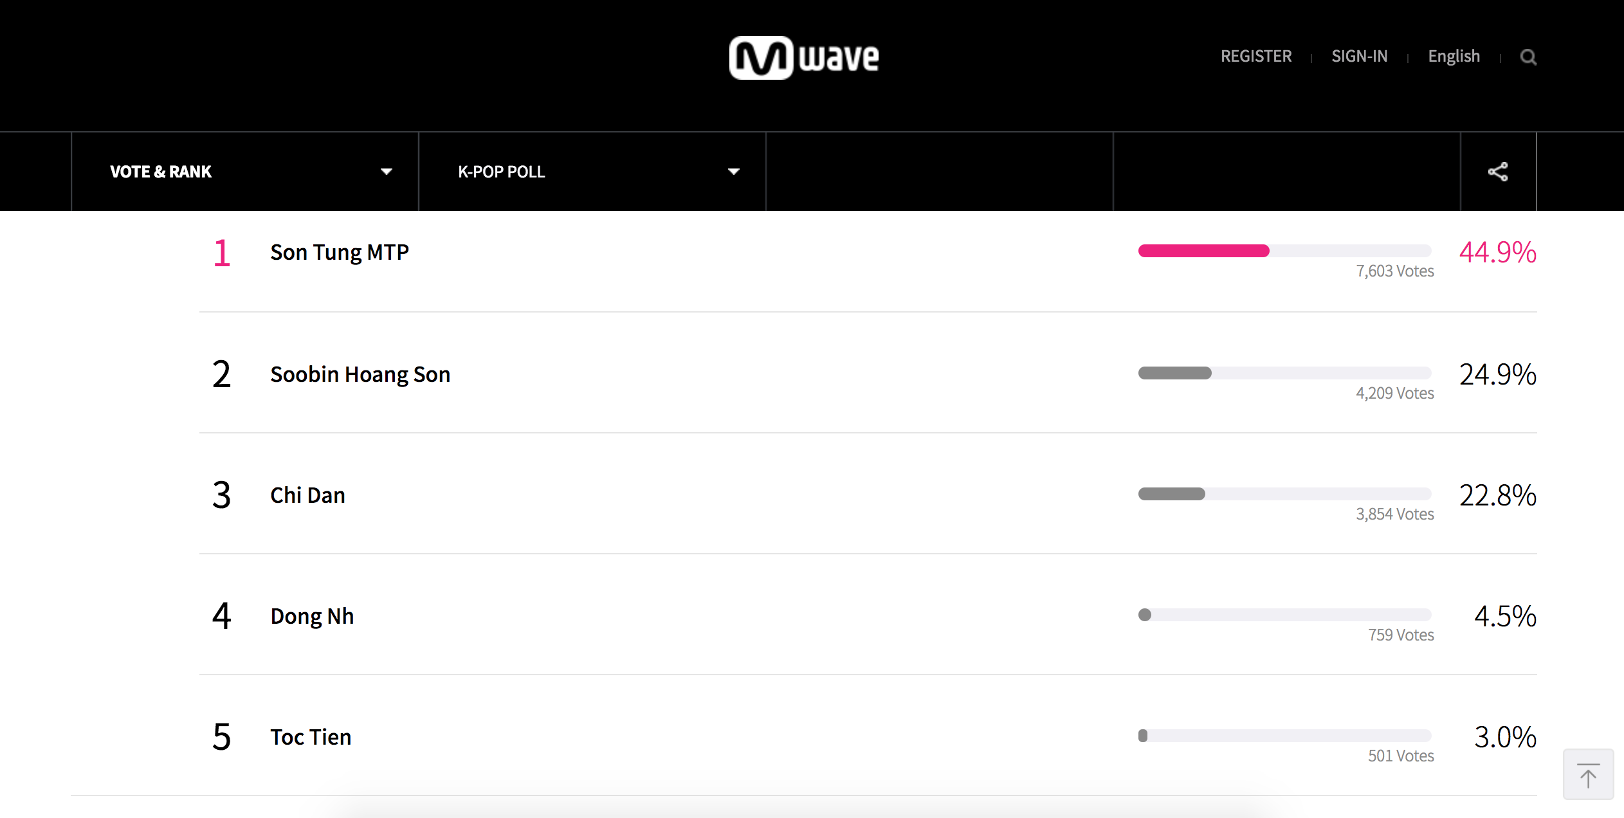
Task: Click Chi Dan's vote progress bar
Action: [1284, 494]
